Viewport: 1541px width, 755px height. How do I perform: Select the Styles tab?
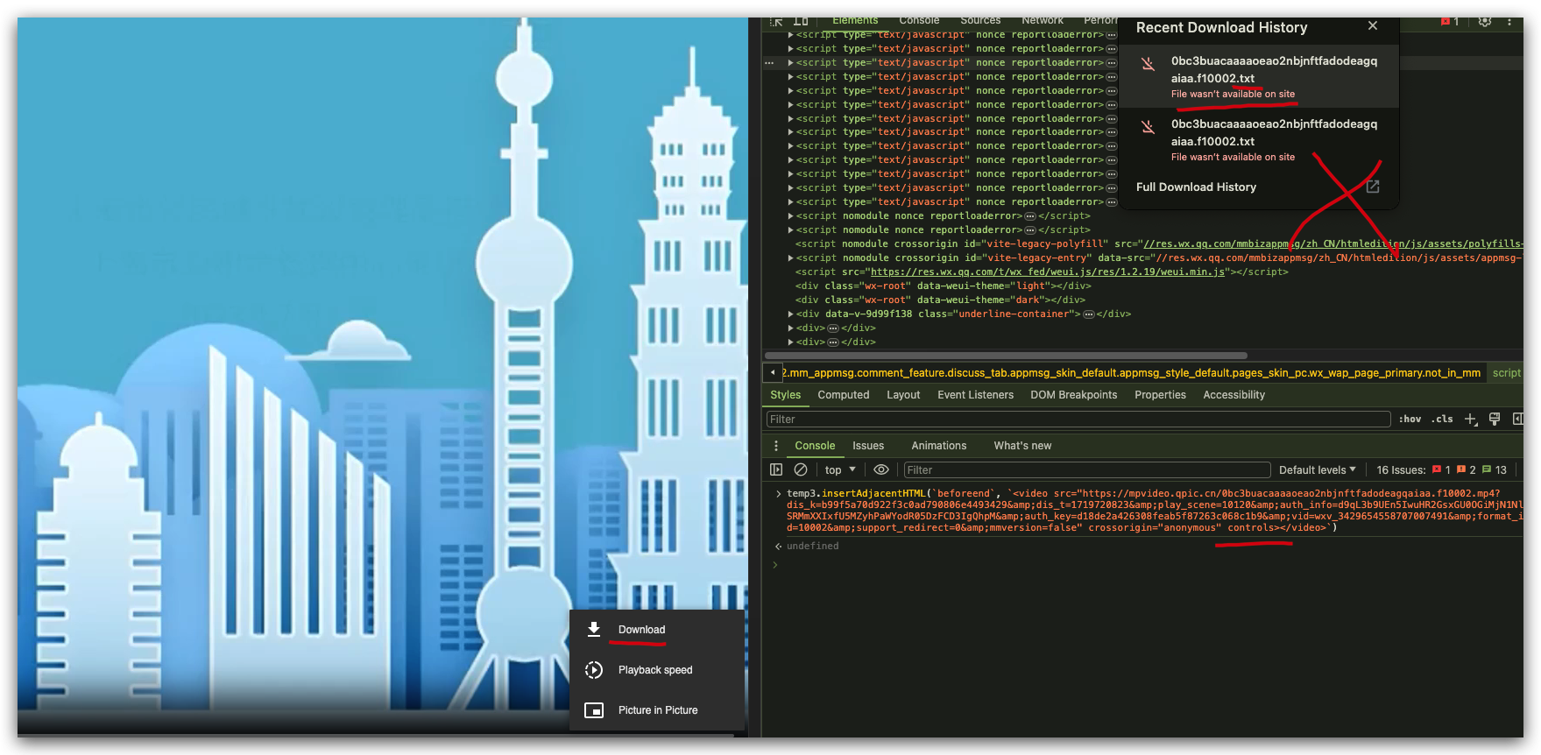pyautogui.click(x=786, y=395)
